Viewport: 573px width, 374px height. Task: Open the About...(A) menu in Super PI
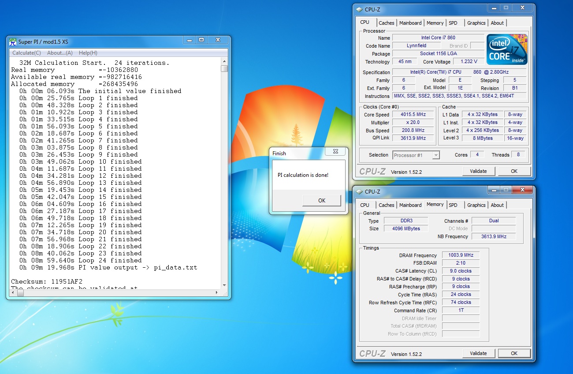click(x=60, y=53)
